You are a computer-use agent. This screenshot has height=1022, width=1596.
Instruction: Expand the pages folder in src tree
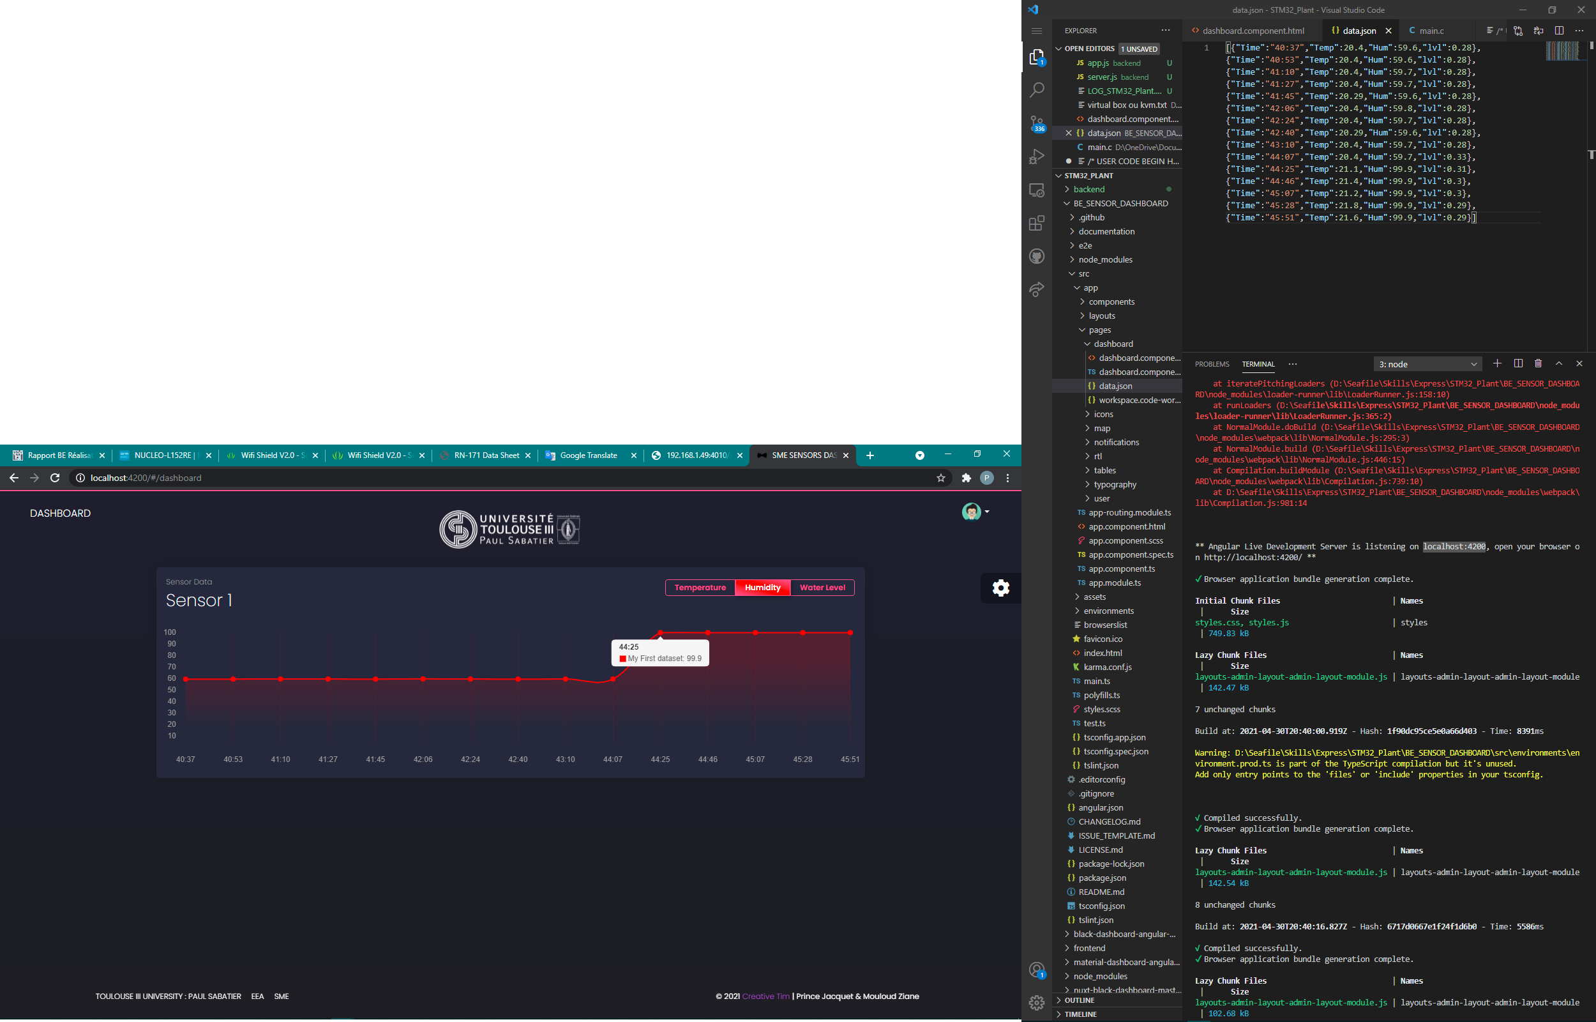tap(1099, 330)
